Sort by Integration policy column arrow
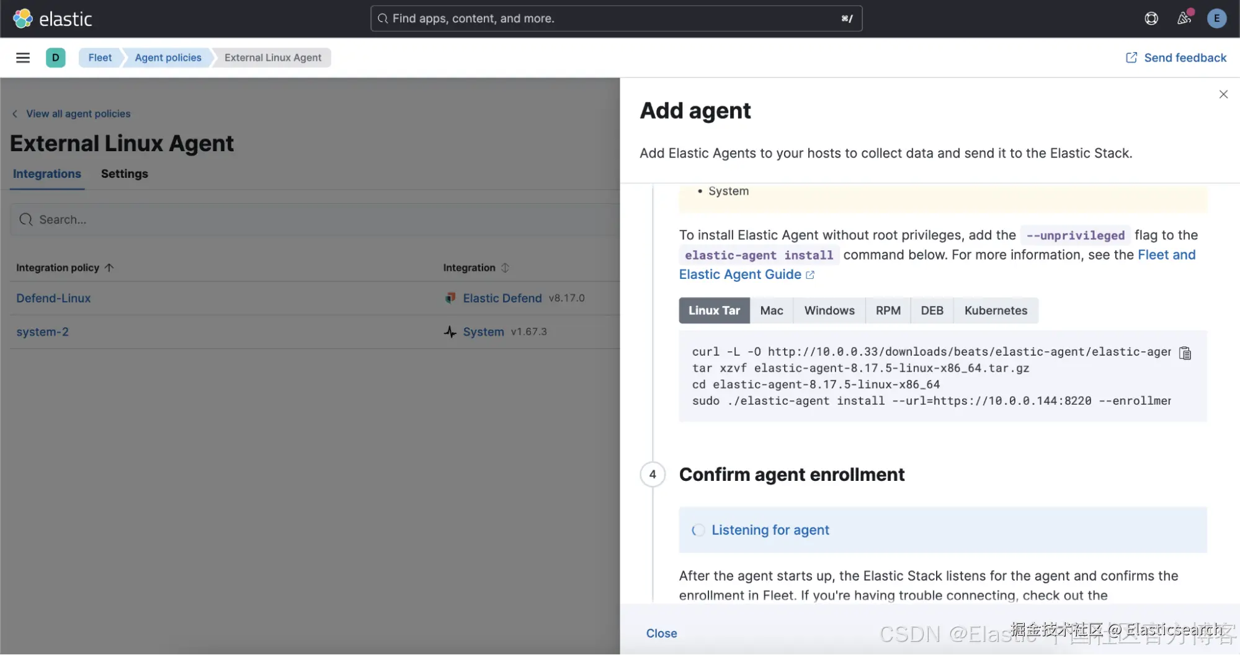 coord(109,268)
